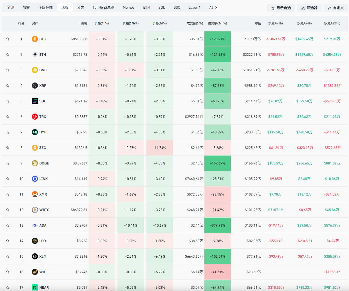Open the 筛选器 filter menu
349x291 pixels.
click(x=309, y=8)
